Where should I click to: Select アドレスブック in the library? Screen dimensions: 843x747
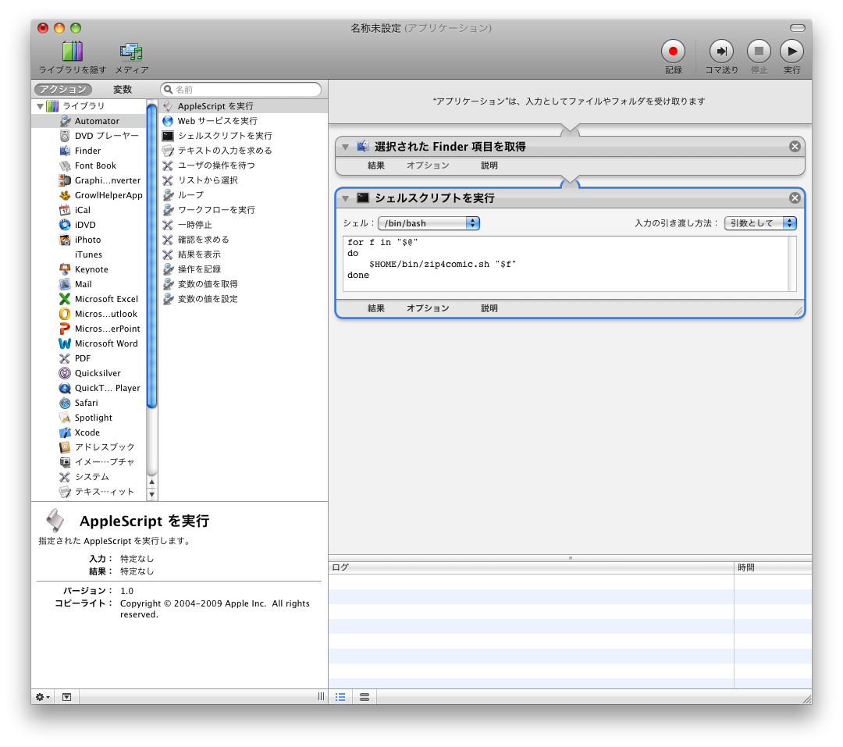(x=89, y=447)
